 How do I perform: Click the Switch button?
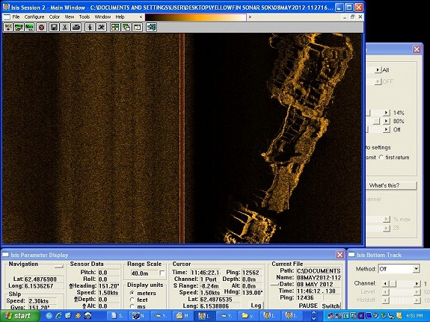click(x=331, y=306)
